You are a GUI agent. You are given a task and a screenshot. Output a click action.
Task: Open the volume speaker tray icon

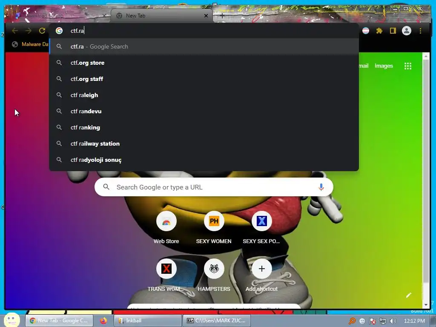pos(393,321)
